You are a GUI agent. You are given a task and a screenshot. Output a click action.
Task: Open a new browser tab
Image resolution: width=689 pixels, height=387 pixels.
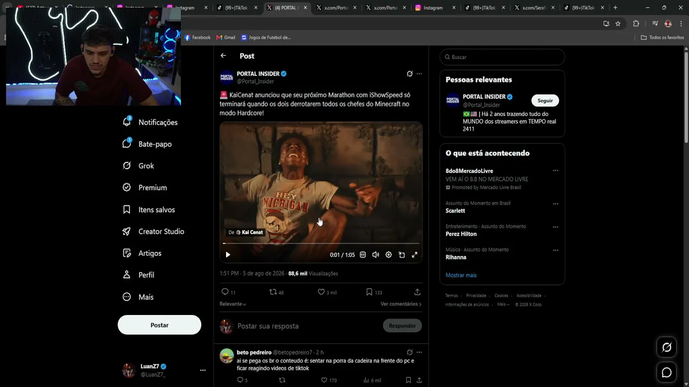(x=615, y=8)
